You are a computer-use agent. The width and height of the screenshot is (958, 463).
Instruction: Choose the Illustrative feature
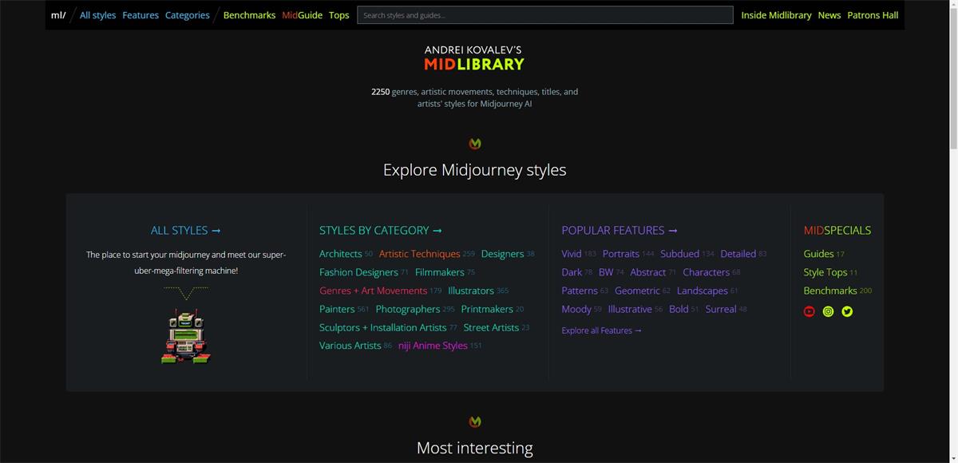pyautogui.click(x=630, y=309)
